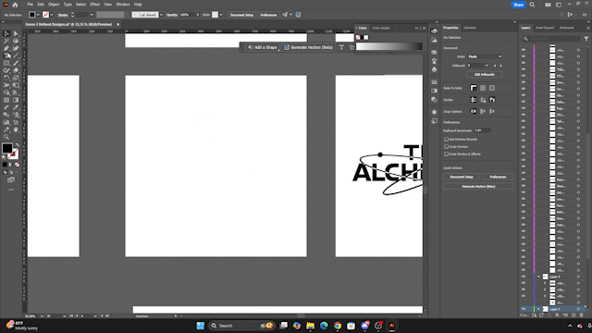
Task: Toggle visibility of first sublayer under Layer 4
Action: click(524, 283)
